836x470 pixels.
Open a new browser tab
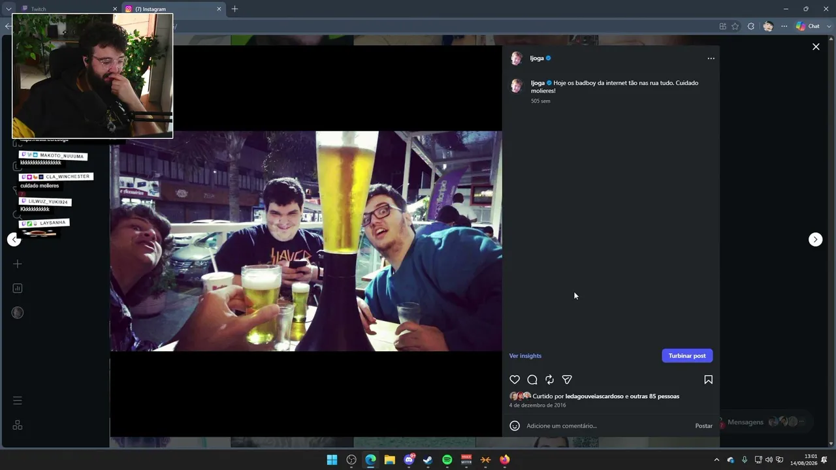234,9
